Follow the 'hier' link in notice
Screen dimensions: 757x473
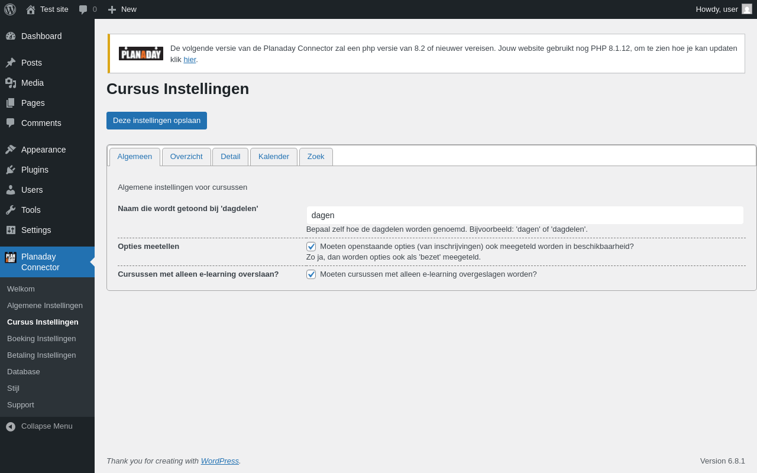[189, 59]
